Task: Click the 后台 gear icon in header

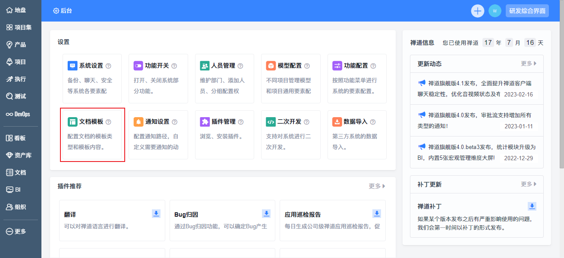Action: [x=56, y=11]
